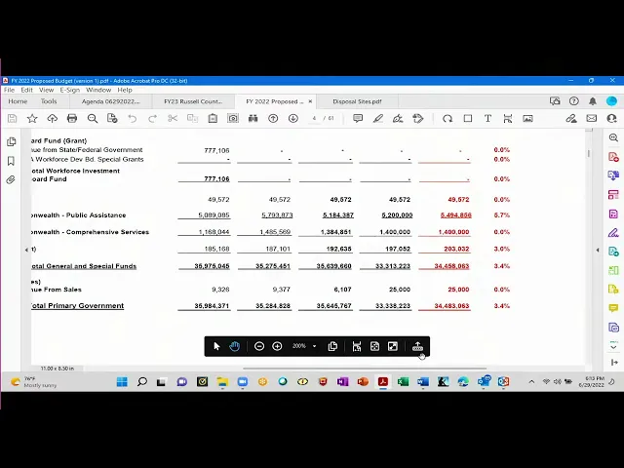Open Windows Start button in taskbar

(x=122, y=381)
